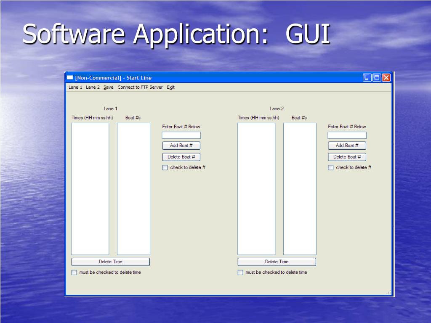Open the Lane 1 menu
431x323 pixels.
pyautogui.click(x=75, y=87)
